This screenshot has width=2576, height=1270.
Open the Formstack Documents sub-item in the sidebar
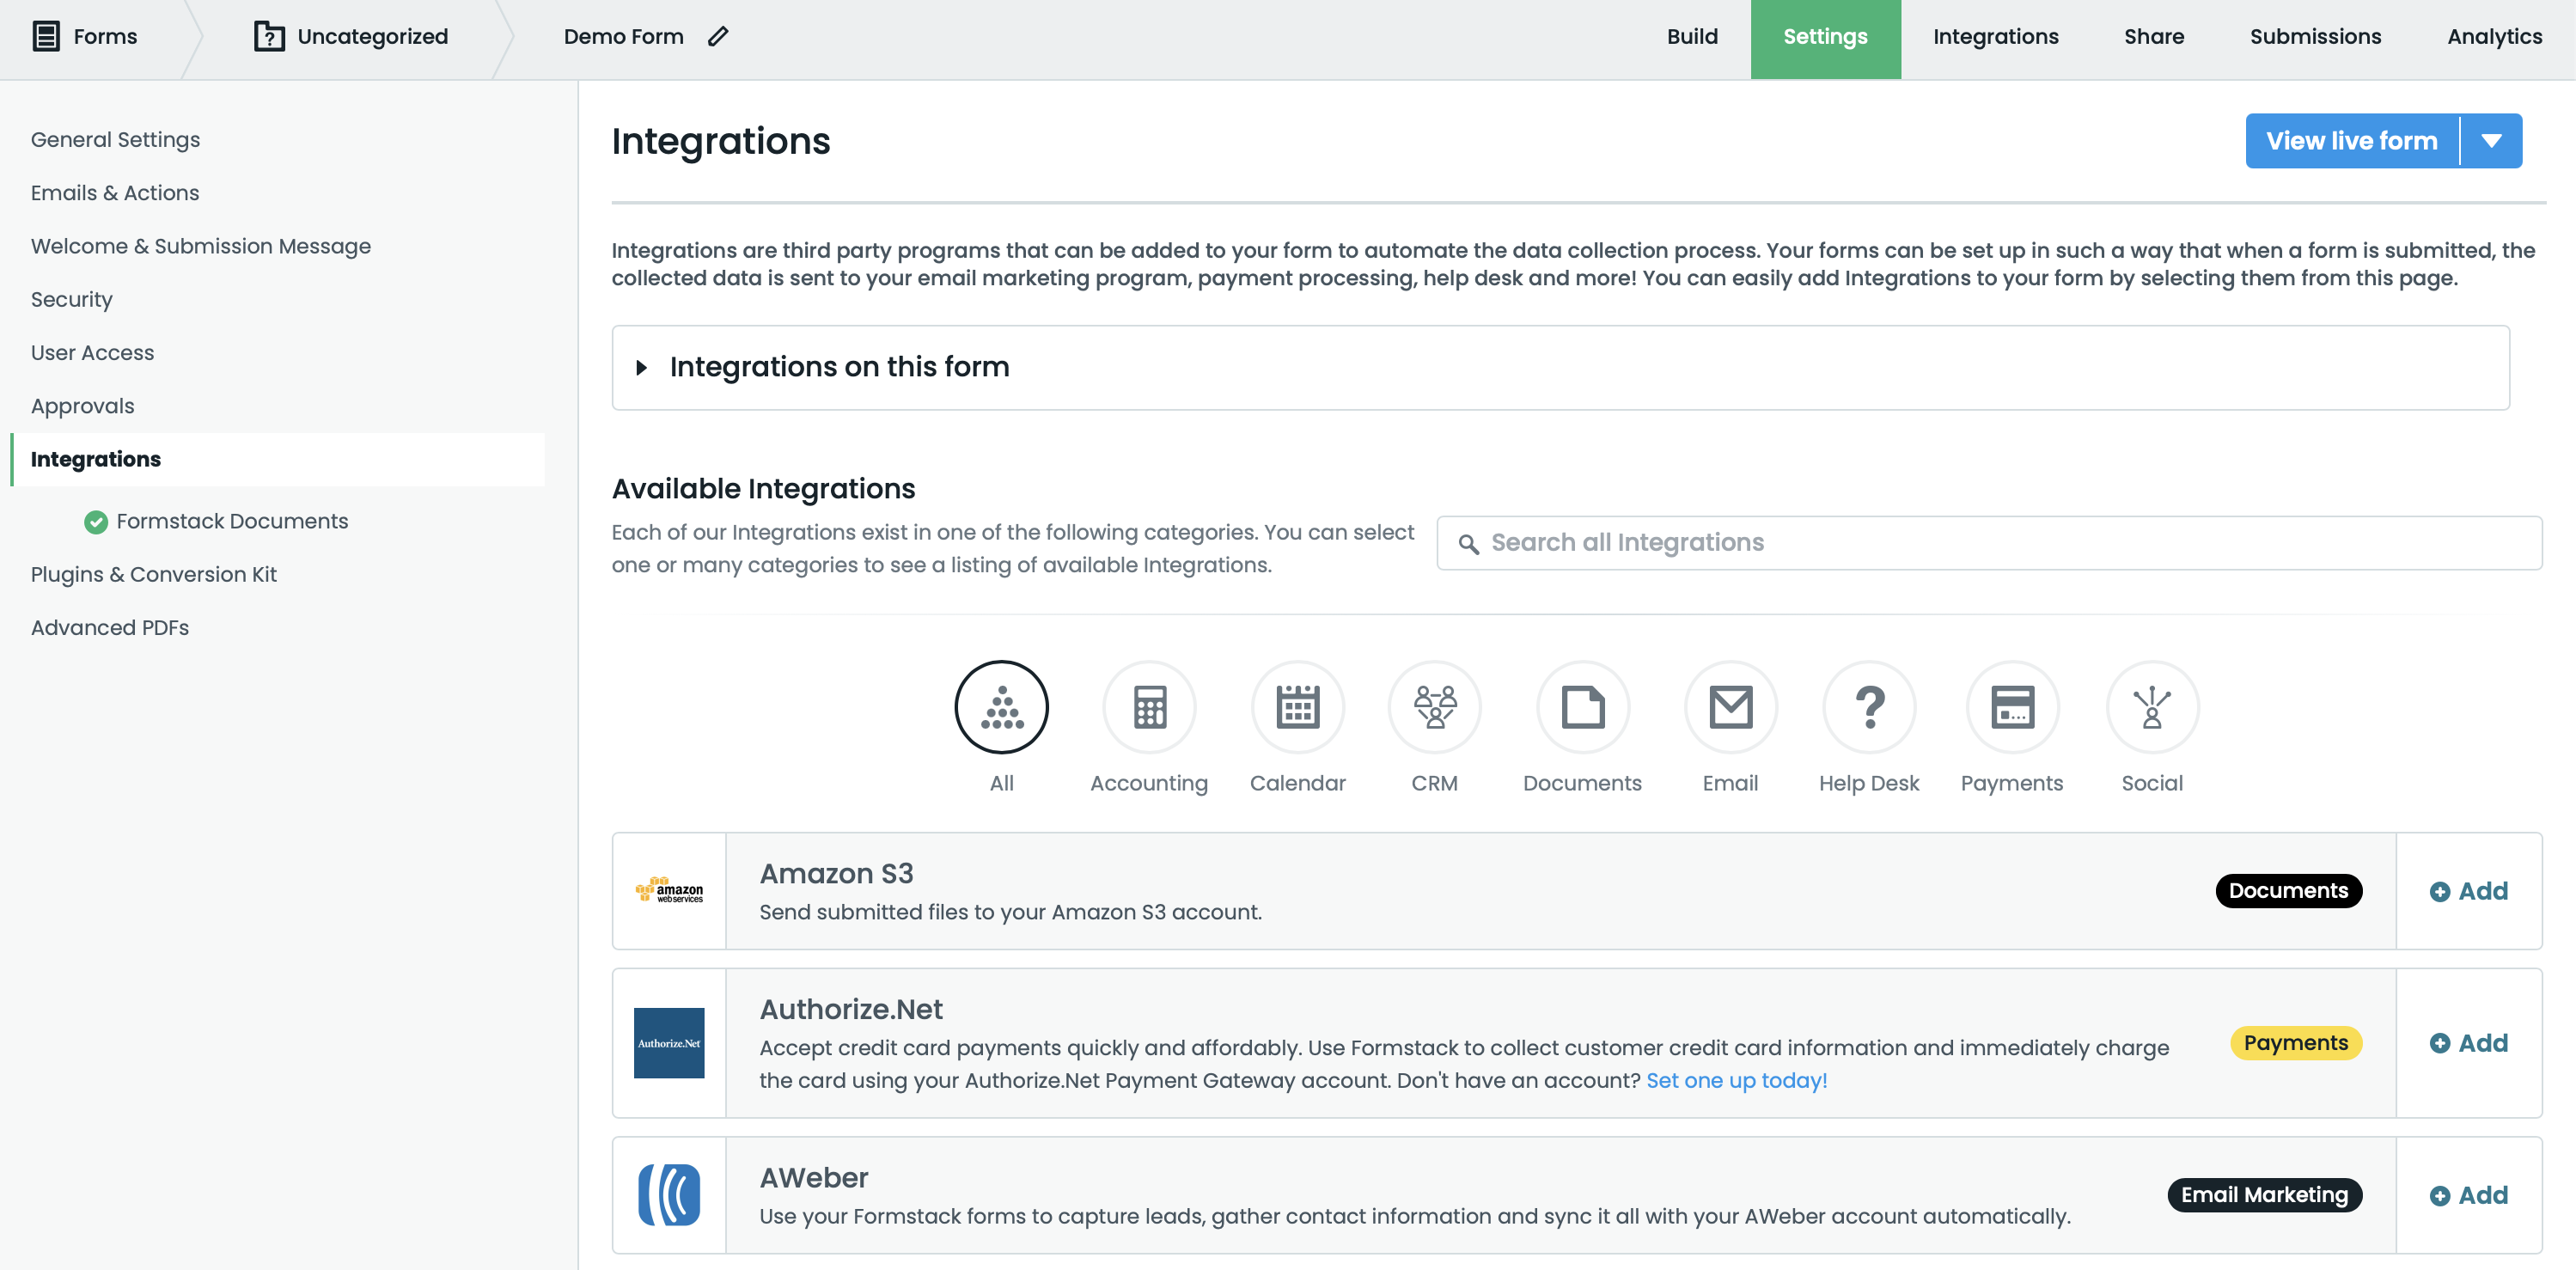coord(231,521)
